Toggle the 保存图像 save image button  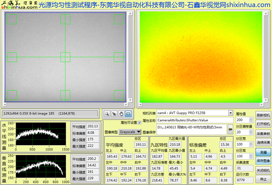[x=263, y=161]
